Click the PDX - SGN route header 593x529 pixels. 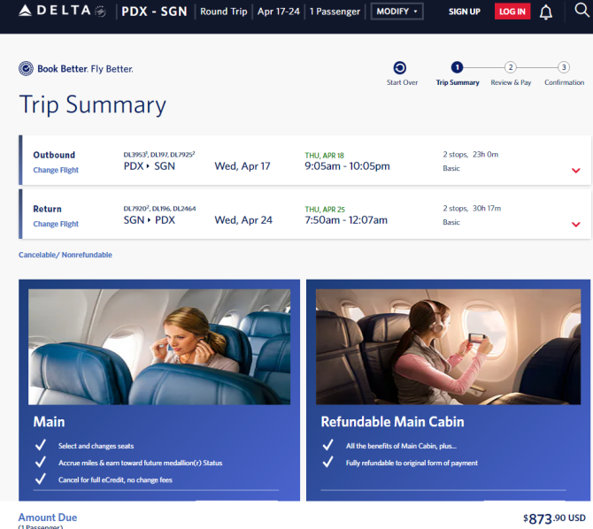point(154,11)
